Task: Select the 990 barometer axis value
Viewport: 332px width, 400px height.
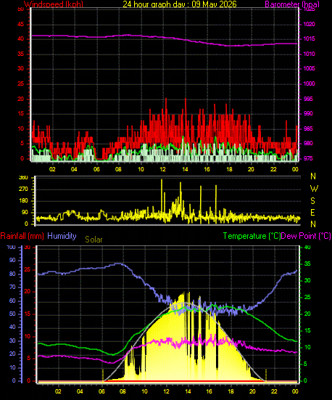Action: click(x=308, y=113)
